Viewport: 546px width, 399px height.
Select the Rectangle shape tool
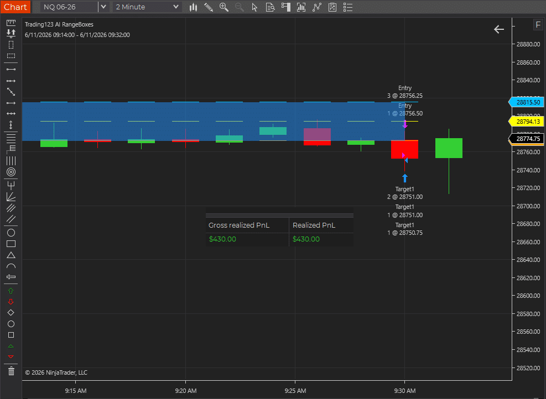point(11,244)
